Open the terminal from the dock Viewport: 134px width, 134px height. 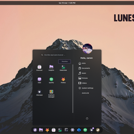point(66,130)
